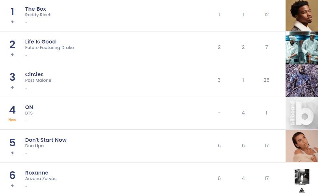This screenshot has height=193, width=318.
Task: Click the Don't Start Now title
Action: 46,140
